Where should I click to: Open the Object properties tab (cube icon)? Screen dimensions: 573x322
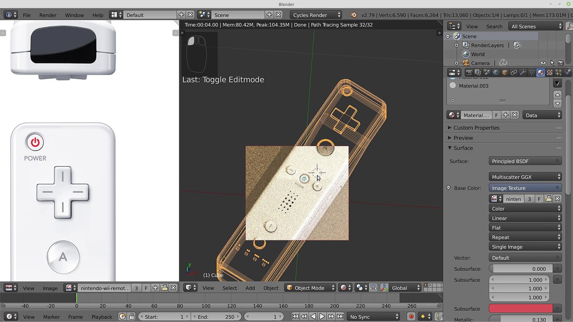(505, 72)
